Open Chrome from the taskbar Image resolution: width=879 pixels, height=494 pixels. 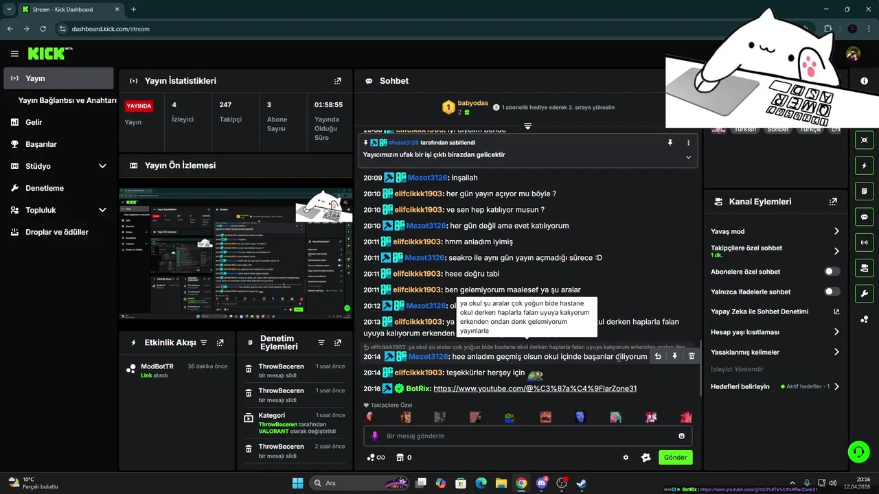point(521,483)
